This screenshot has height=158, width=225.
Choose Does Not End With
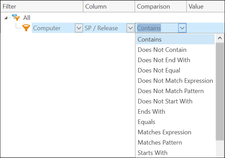[x=164, y=60]
